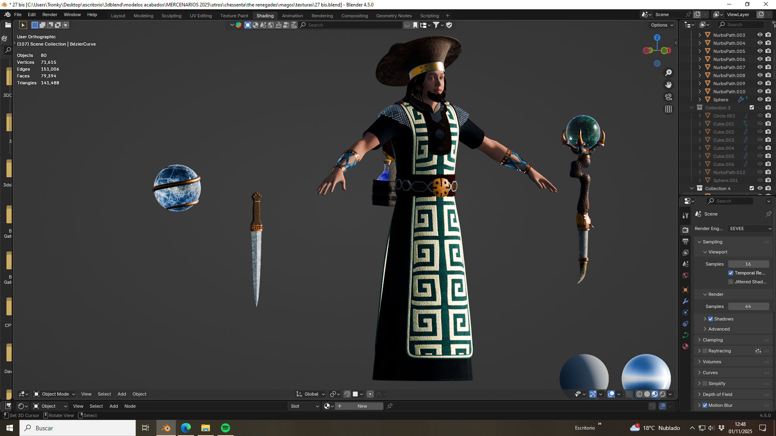This screenshot has height=436, width=776.
Task: Toggle Collection 4 viewport visibility eye
Action: click(x=760, y=189)
